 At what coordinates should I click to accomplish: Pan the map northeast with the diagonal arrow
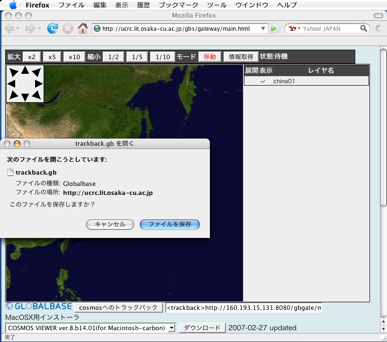[36, 72]
